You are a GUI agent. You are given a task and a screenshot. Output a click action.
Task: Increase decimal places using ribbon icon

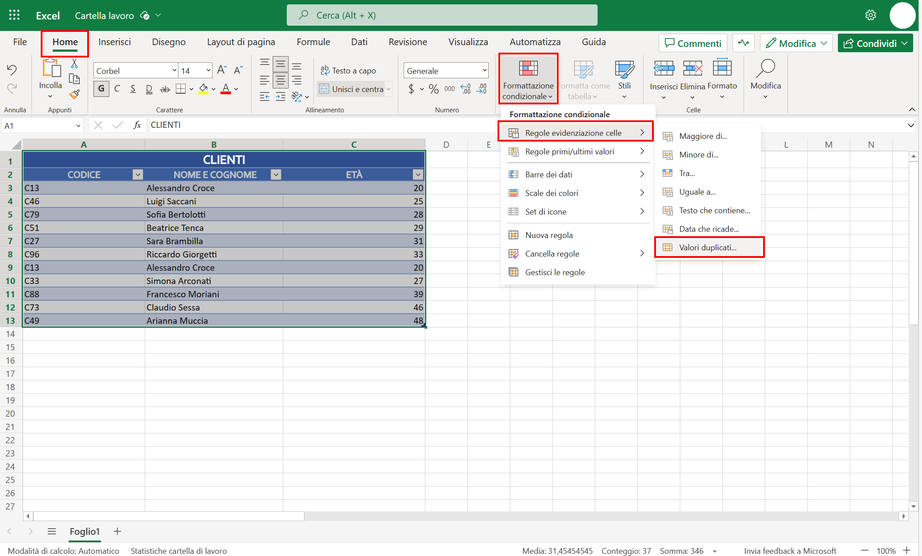pos(465,89)
